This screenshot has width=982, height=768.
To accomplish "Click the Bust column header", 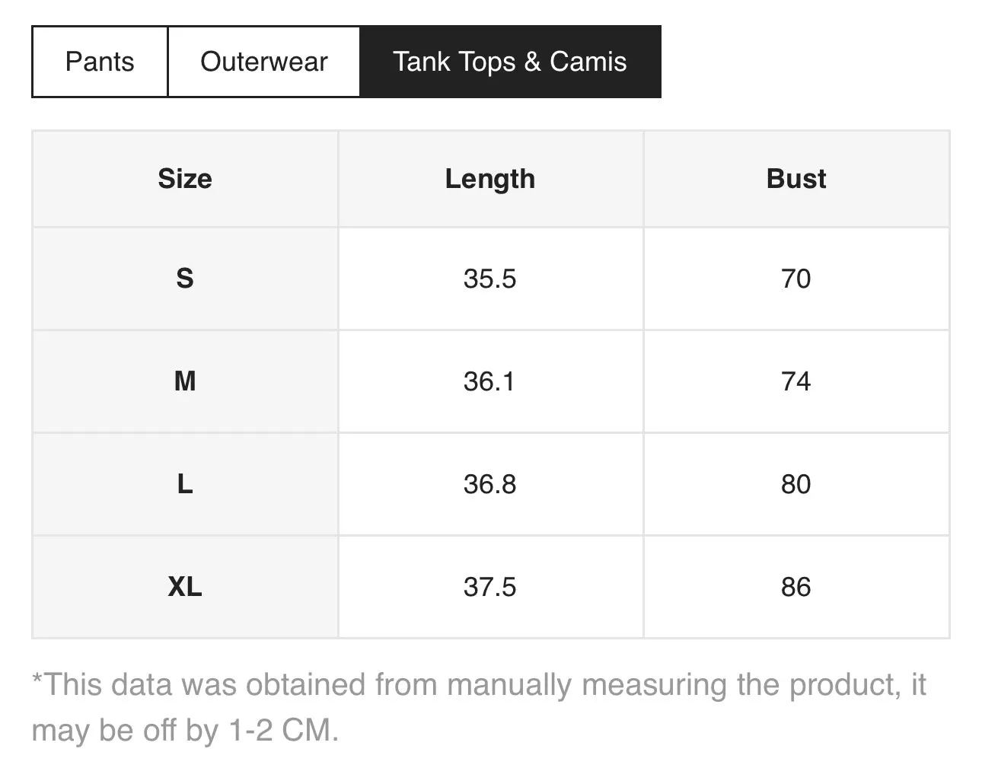I will [x=796, y=179].
